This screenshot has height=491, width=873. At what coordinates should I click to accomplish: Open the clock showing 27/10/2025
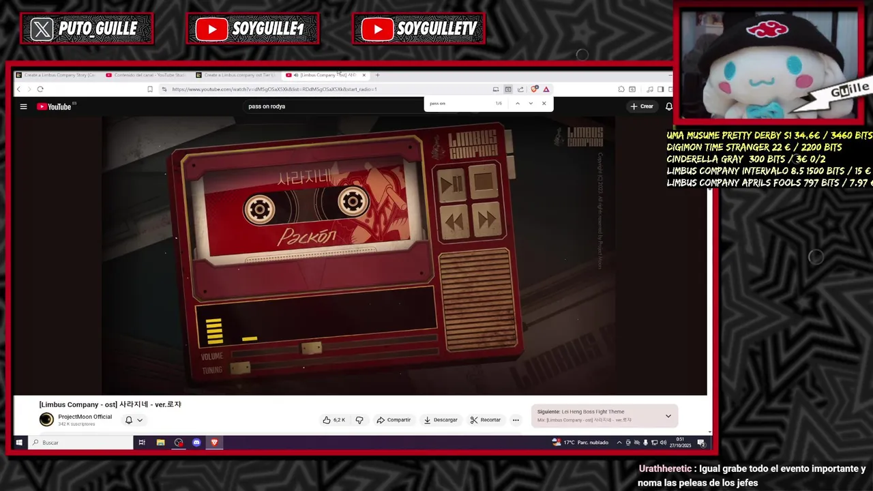[x=680, y=443]
